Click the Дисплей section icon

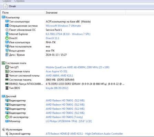3,96
